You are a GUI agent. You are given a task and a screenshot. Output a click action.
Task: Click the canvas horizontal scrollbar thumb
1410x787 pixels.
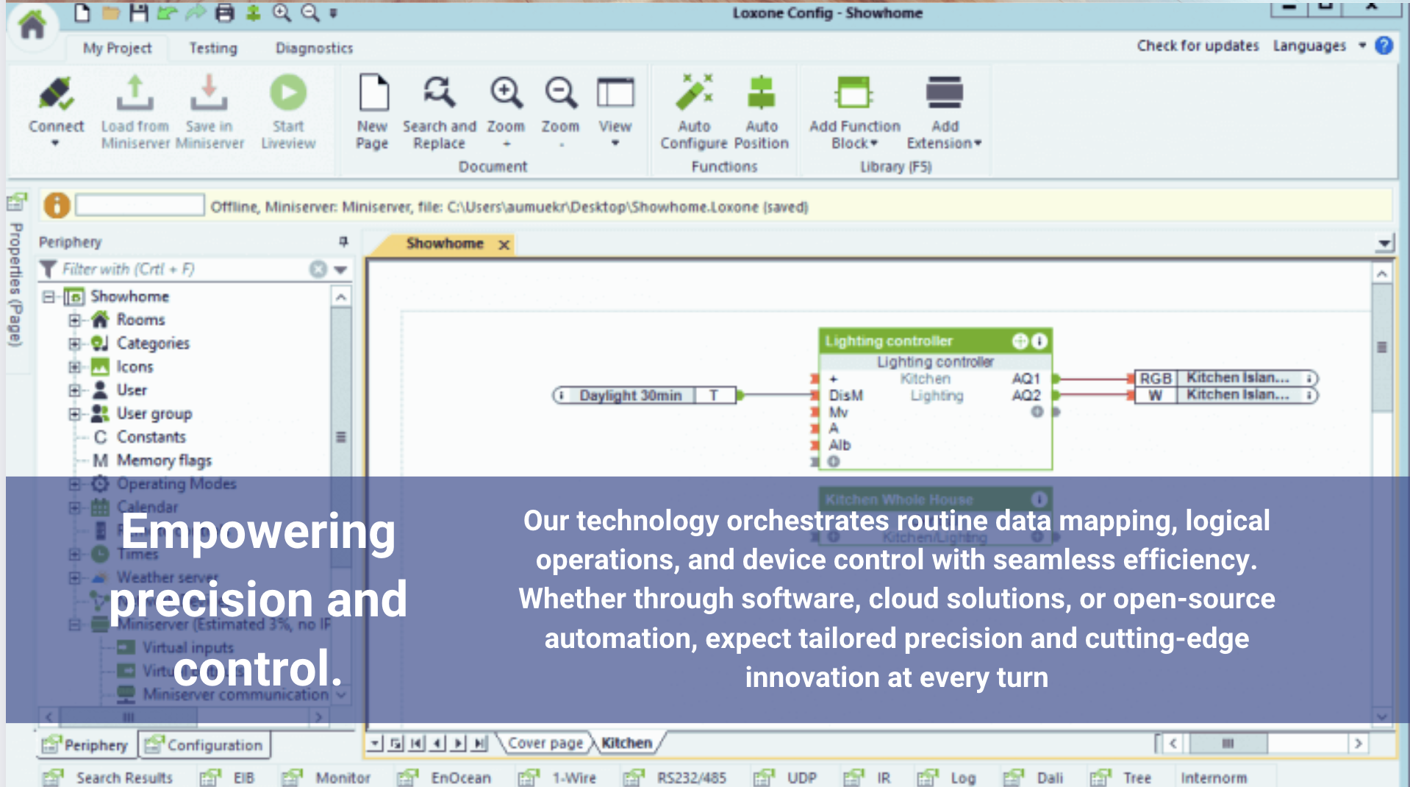coord(1228,744)
